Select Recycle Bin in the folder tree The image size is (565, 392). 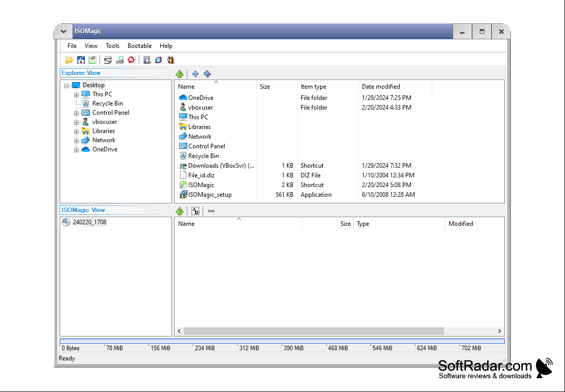coord(107,103)
